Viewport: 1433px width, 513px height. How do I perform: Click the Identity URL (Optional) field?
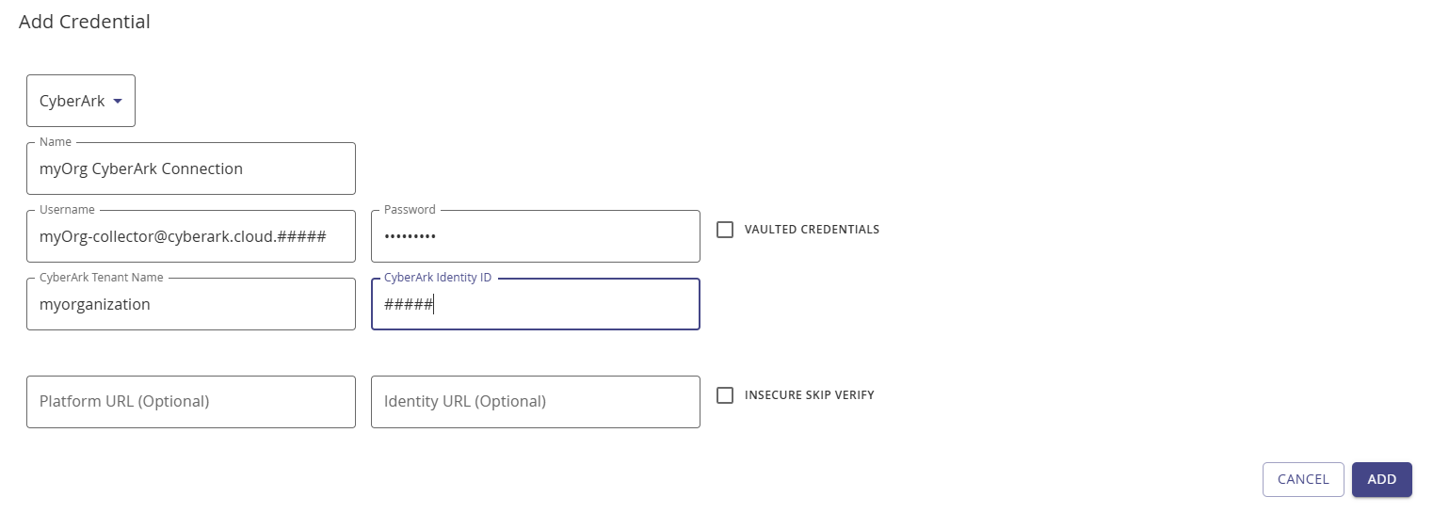(535, 402)
